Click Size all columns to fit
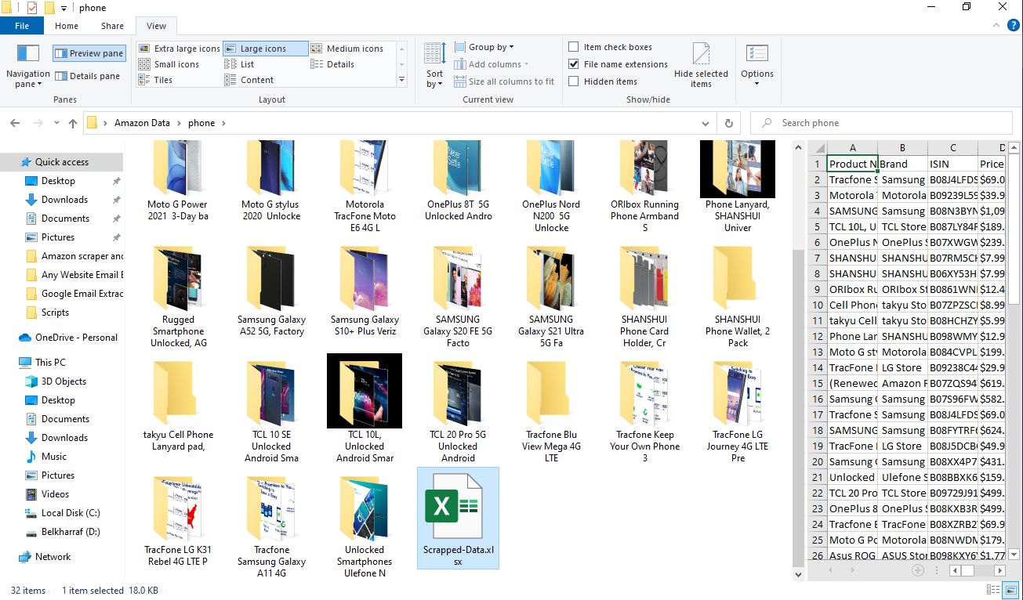The image size is (1023, 600). point(504,81)
